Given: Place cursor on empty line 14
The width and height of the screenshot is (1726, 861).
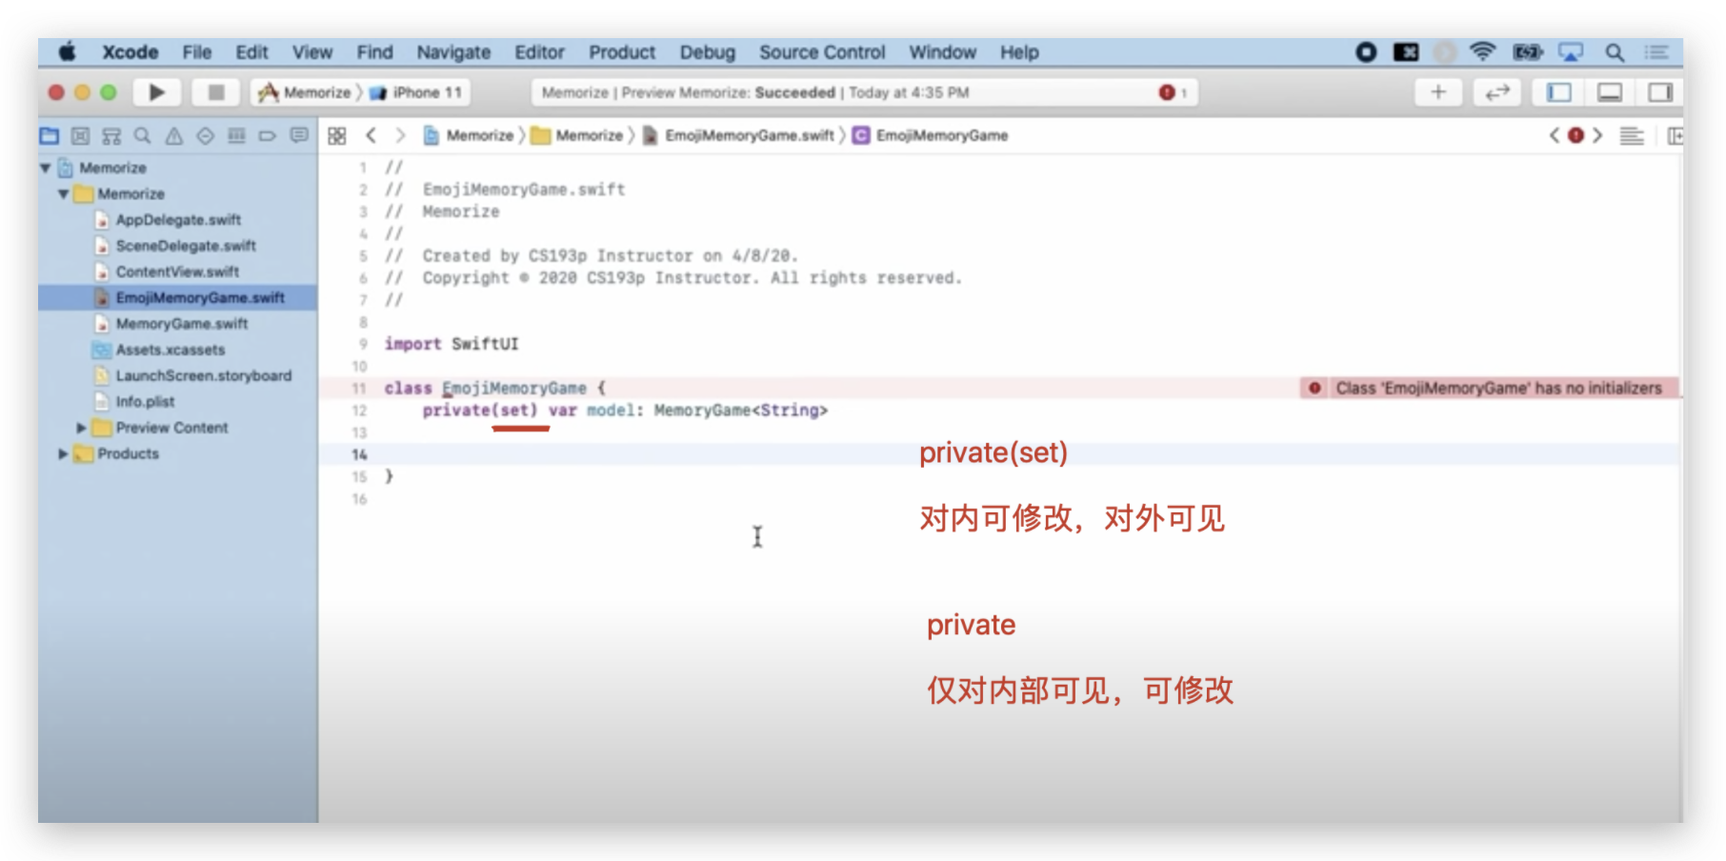Looking at the screenshot, I should click(x=1000, y=454).
